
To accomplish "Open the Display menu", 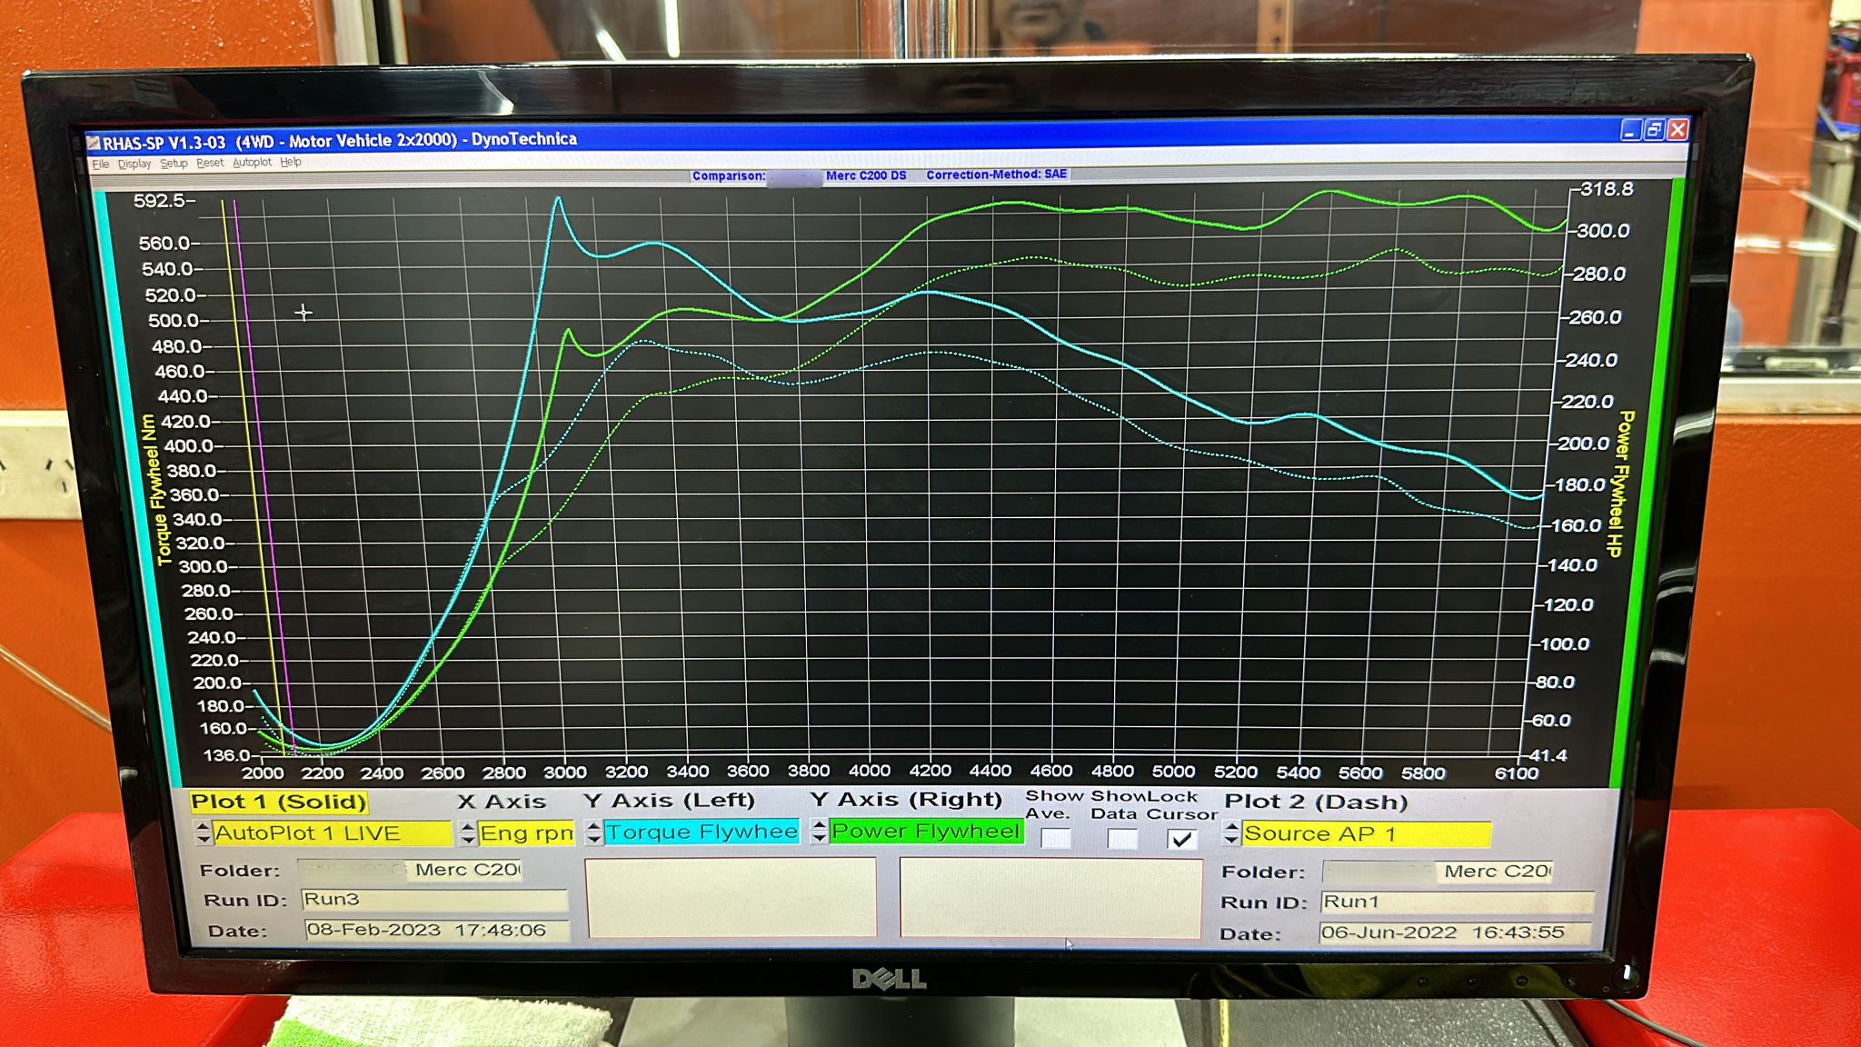I will (x=134, y=164).
